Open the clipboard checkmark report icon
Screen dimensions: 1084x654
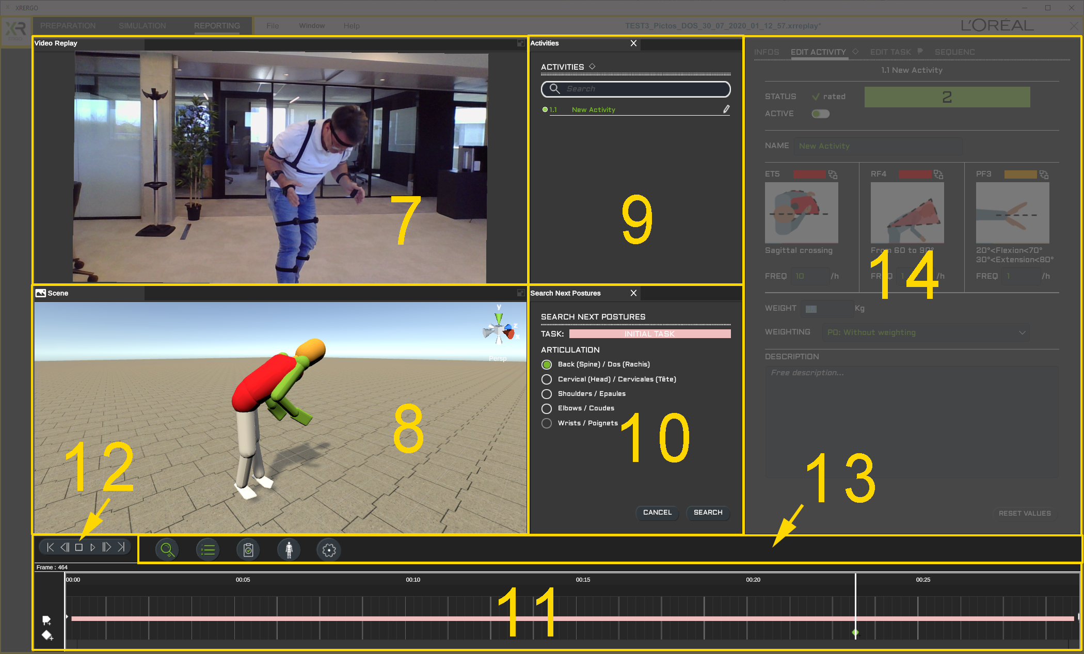tap(248, 550)
